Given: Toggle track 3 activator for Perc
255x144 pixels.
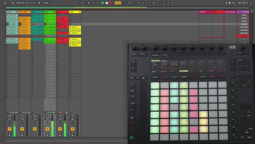Looking at the screenshot, I should coord(35,129).
